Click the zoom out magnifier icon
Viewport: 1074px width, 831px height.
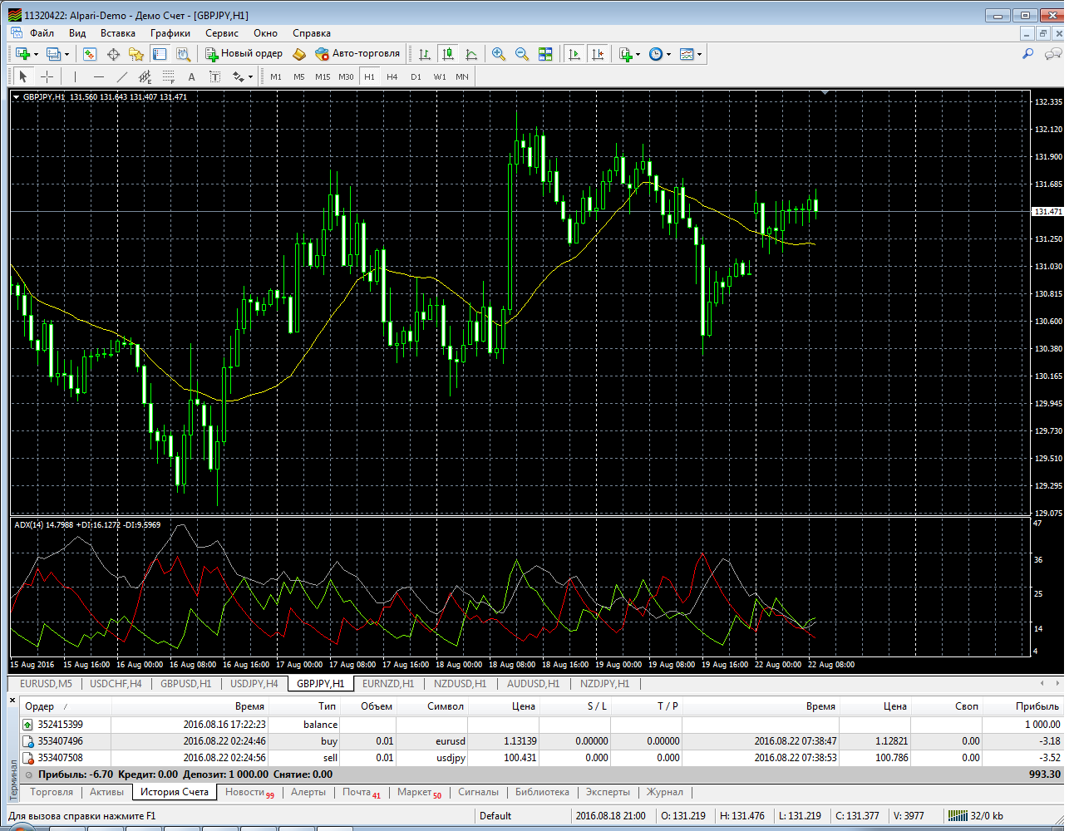tap(522, 54)
